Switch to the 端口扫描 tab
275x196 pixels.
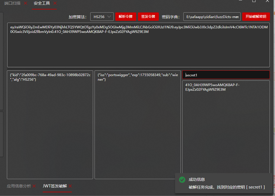click(11, 3)
